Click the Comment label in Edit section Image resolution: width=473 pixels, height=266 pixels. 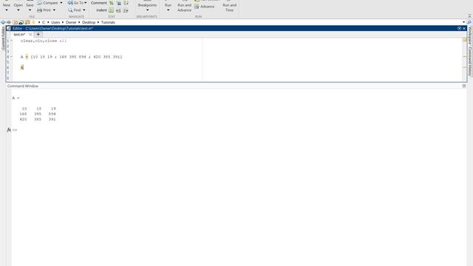point(99,3)
